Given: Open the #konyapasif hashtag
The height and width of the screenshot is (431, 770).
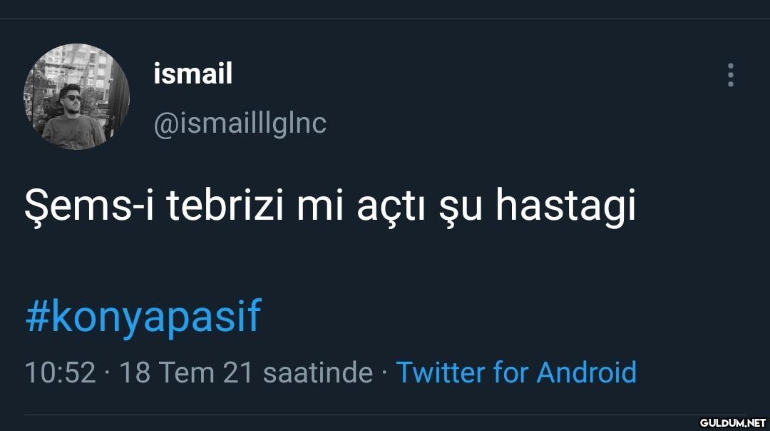Looking at the screenshot, I should coord(143,317).
